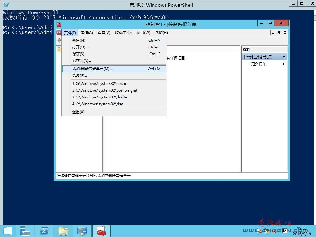The height and width of the screenshot is (237, 316).
Task: Expand the 更多操作 submenu arrow
Action: [x=284, y=64]
